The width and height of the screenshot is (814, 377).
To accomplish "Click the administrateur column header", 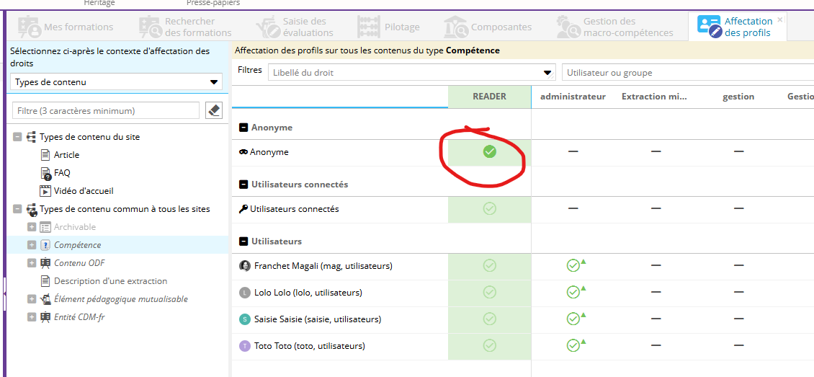I will coord(573,97).
